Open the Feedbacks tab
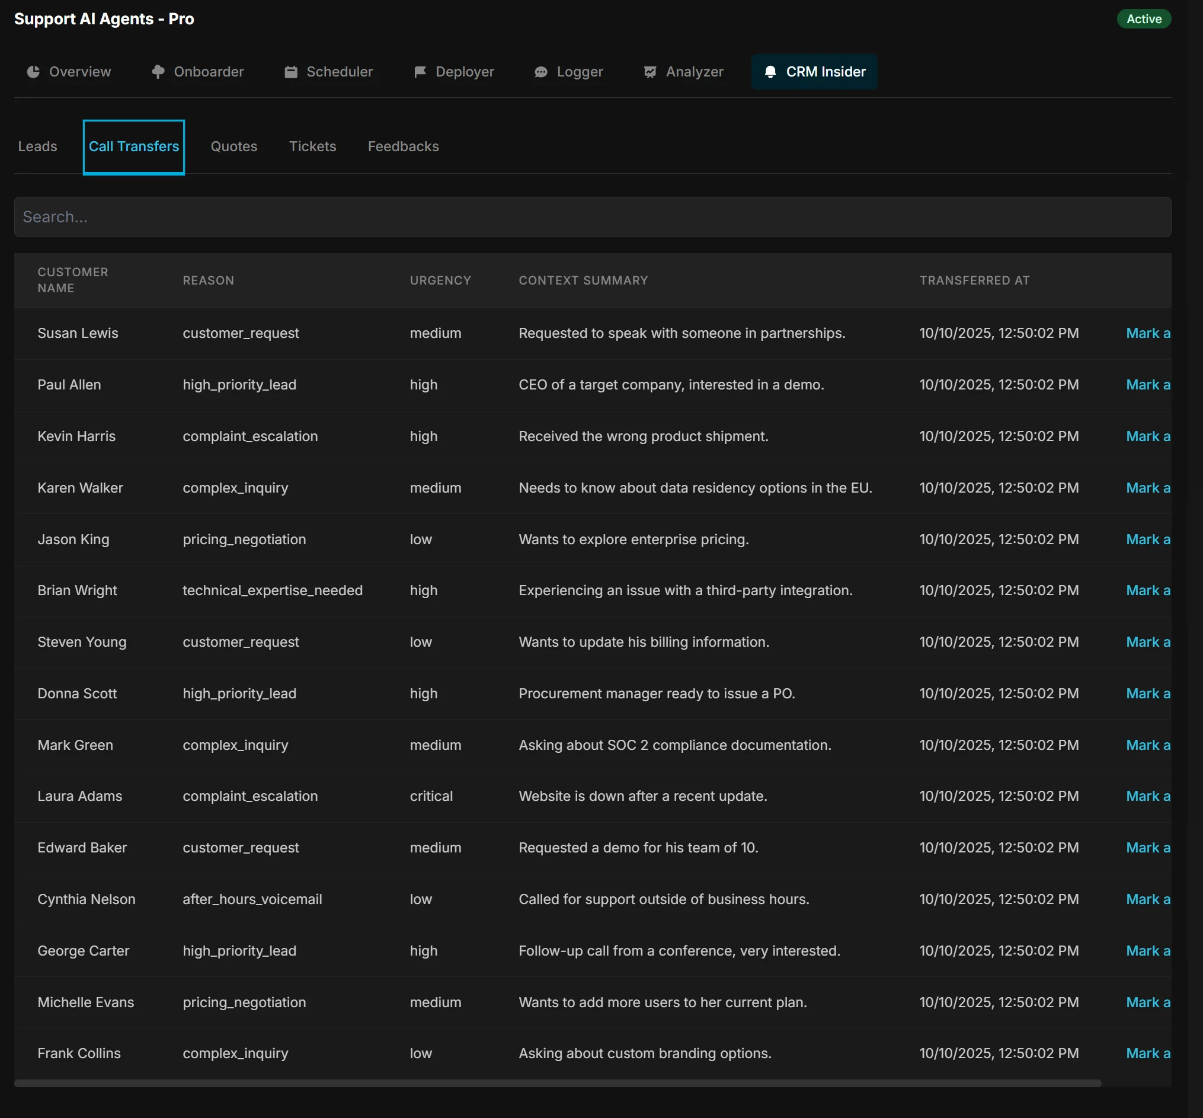This screenshot has height=1118, width=1203. coord(403,146)
